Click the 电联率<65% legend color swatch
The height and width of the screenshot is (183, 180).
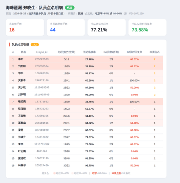pyautogui.click(x=72, y=173)
